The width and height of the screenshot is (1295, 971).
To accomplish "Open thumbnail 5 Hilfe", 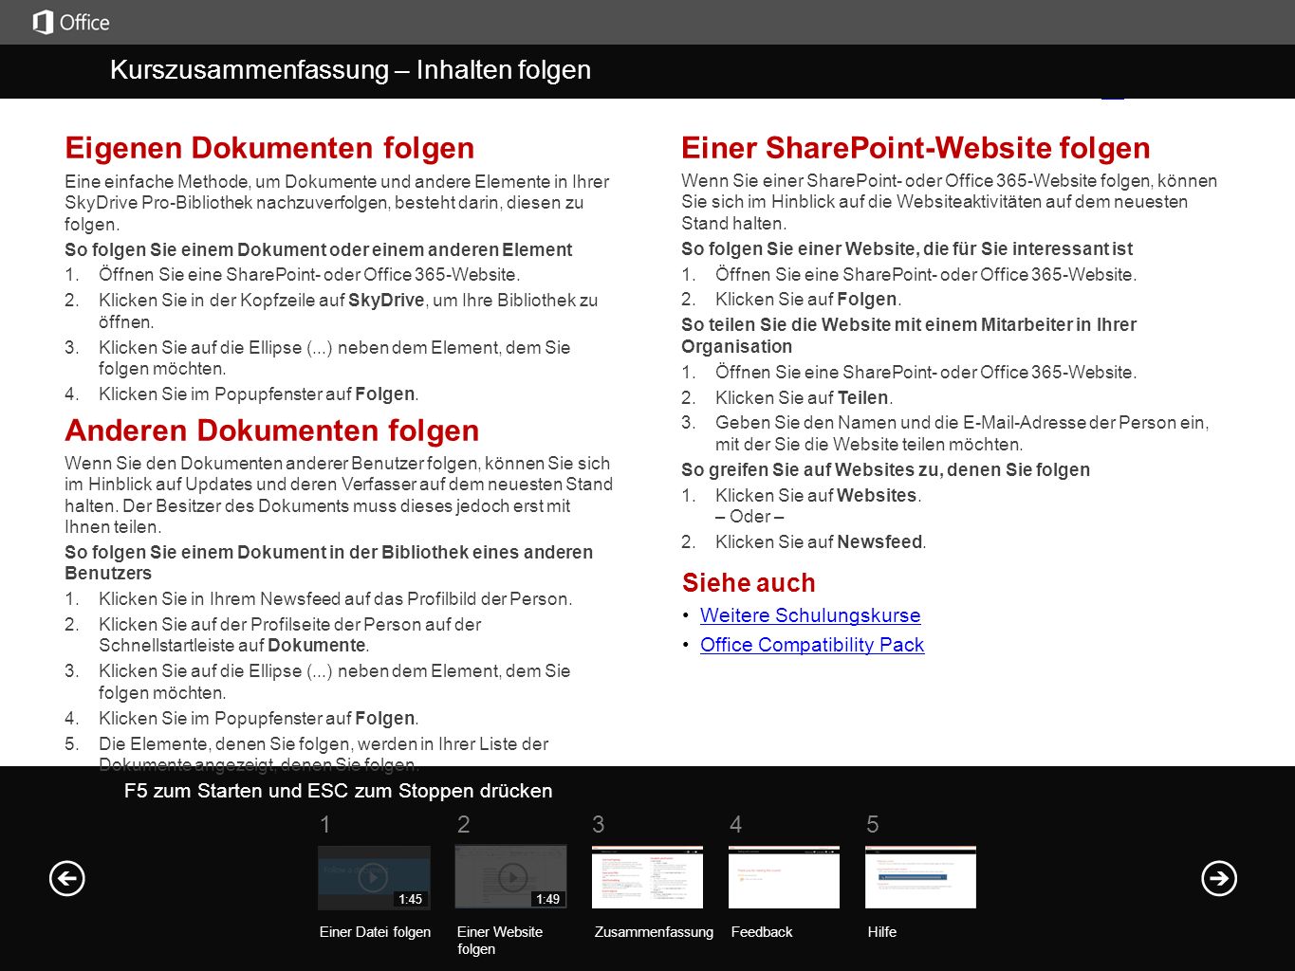I will click(920, 877).
